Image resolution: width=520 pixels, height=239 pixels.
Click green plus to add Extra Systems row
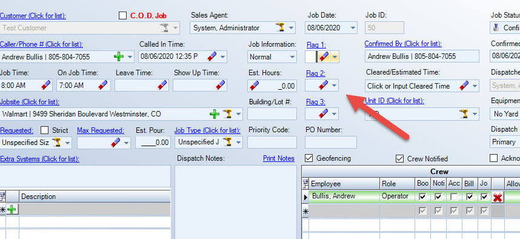click(x=12, y=210)
